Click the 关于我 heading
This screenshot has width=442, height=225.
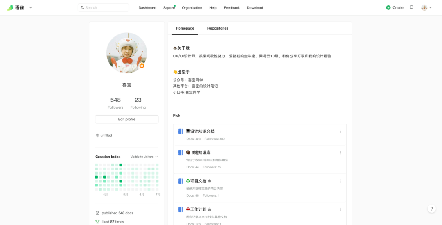[181, 48]
